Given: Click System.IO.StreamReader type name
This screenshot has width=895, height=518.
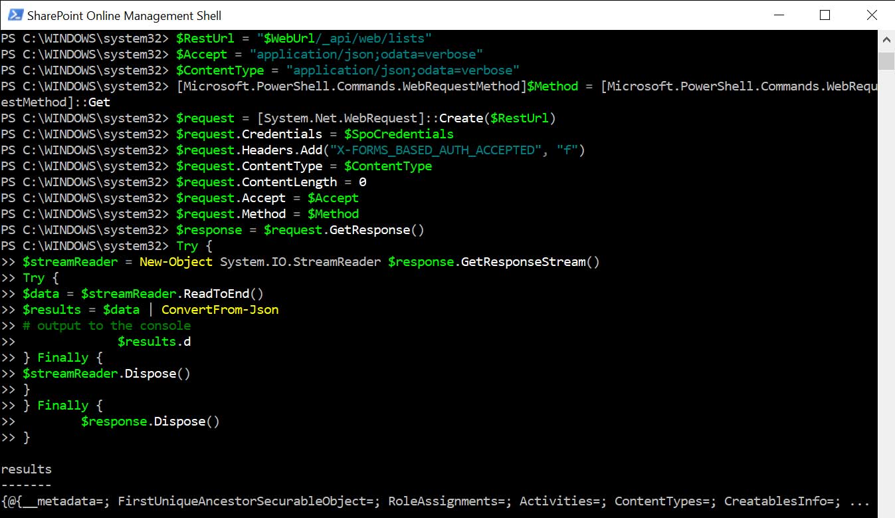Looking at the screenshot, I should point(300,262).
